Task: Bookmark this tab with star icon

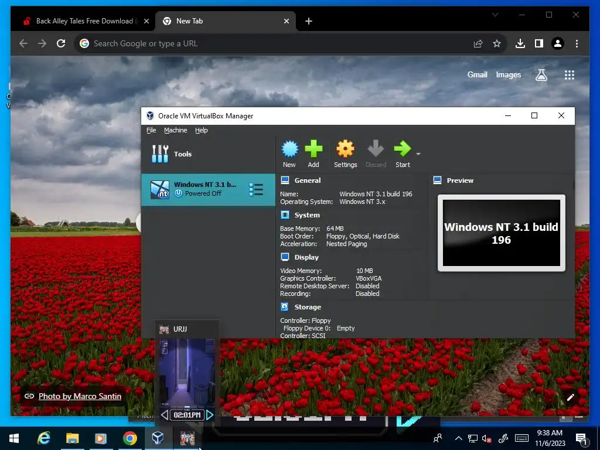Action: point(497,43)
